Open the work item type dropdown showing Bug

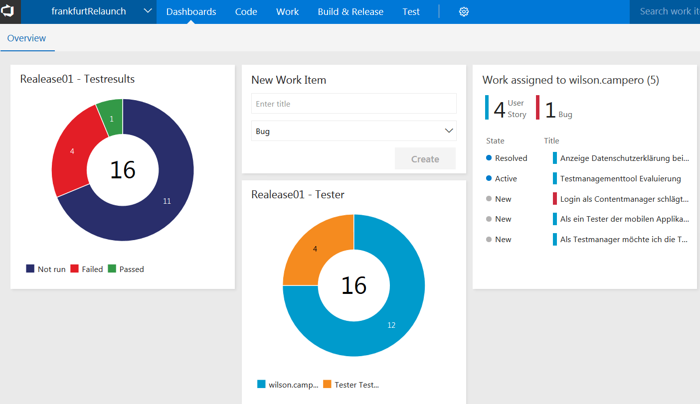coord(353,131)
